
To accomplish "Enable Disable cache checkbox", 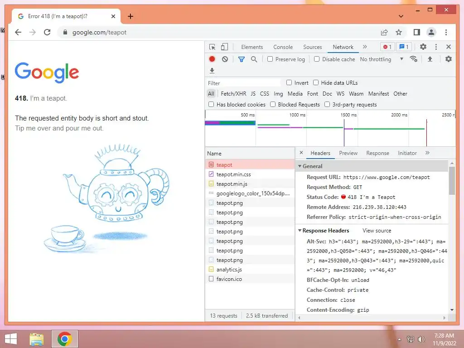I will pos(317,59).
